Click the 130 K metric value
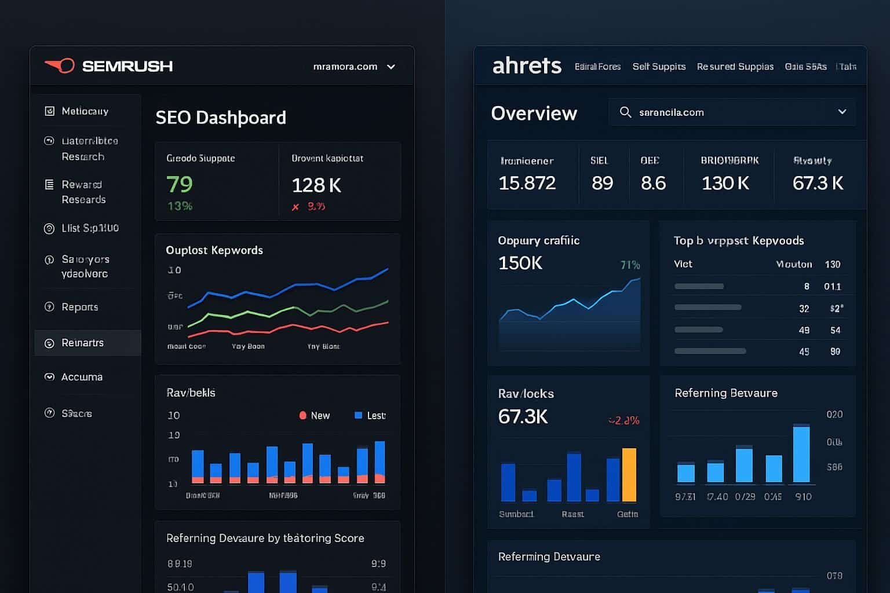 coord(725,183)
